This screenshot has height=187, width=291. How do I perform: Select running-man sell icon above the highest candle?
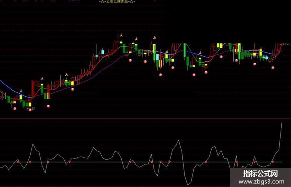pyautogui.click(x=121, y=35)
